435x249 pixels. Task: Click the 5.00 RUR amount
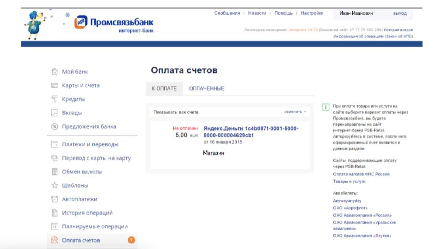[x=186, y=135]
